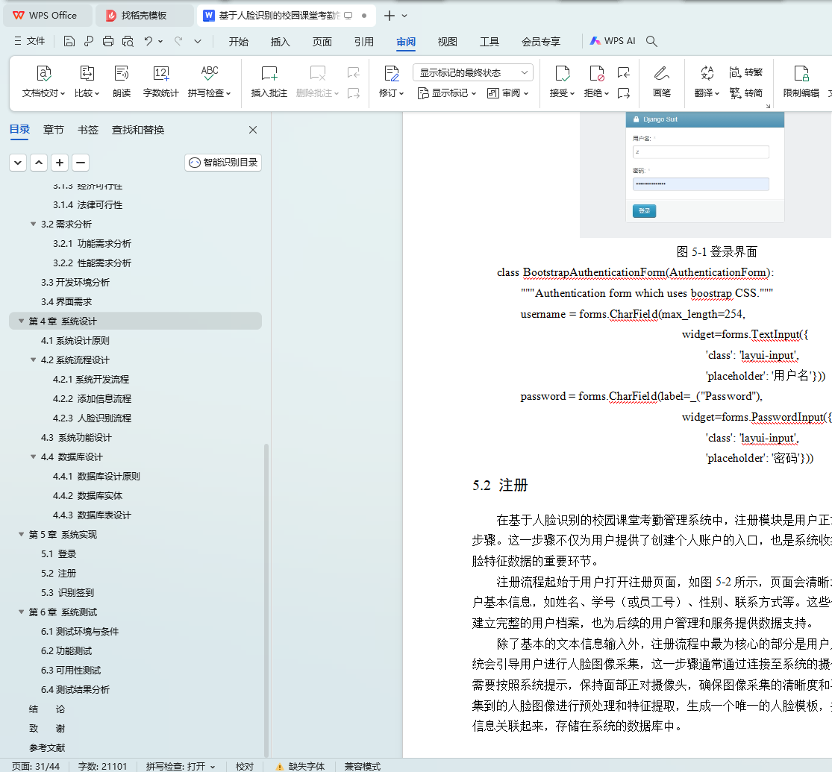Click the 修订 track changes icon
This screenshot has width=832, height=772.
pos(391,73)
